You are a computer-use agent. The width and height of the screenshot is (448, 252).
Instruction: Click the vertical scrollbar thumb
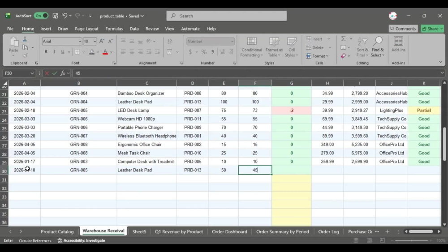click(444, 144)
